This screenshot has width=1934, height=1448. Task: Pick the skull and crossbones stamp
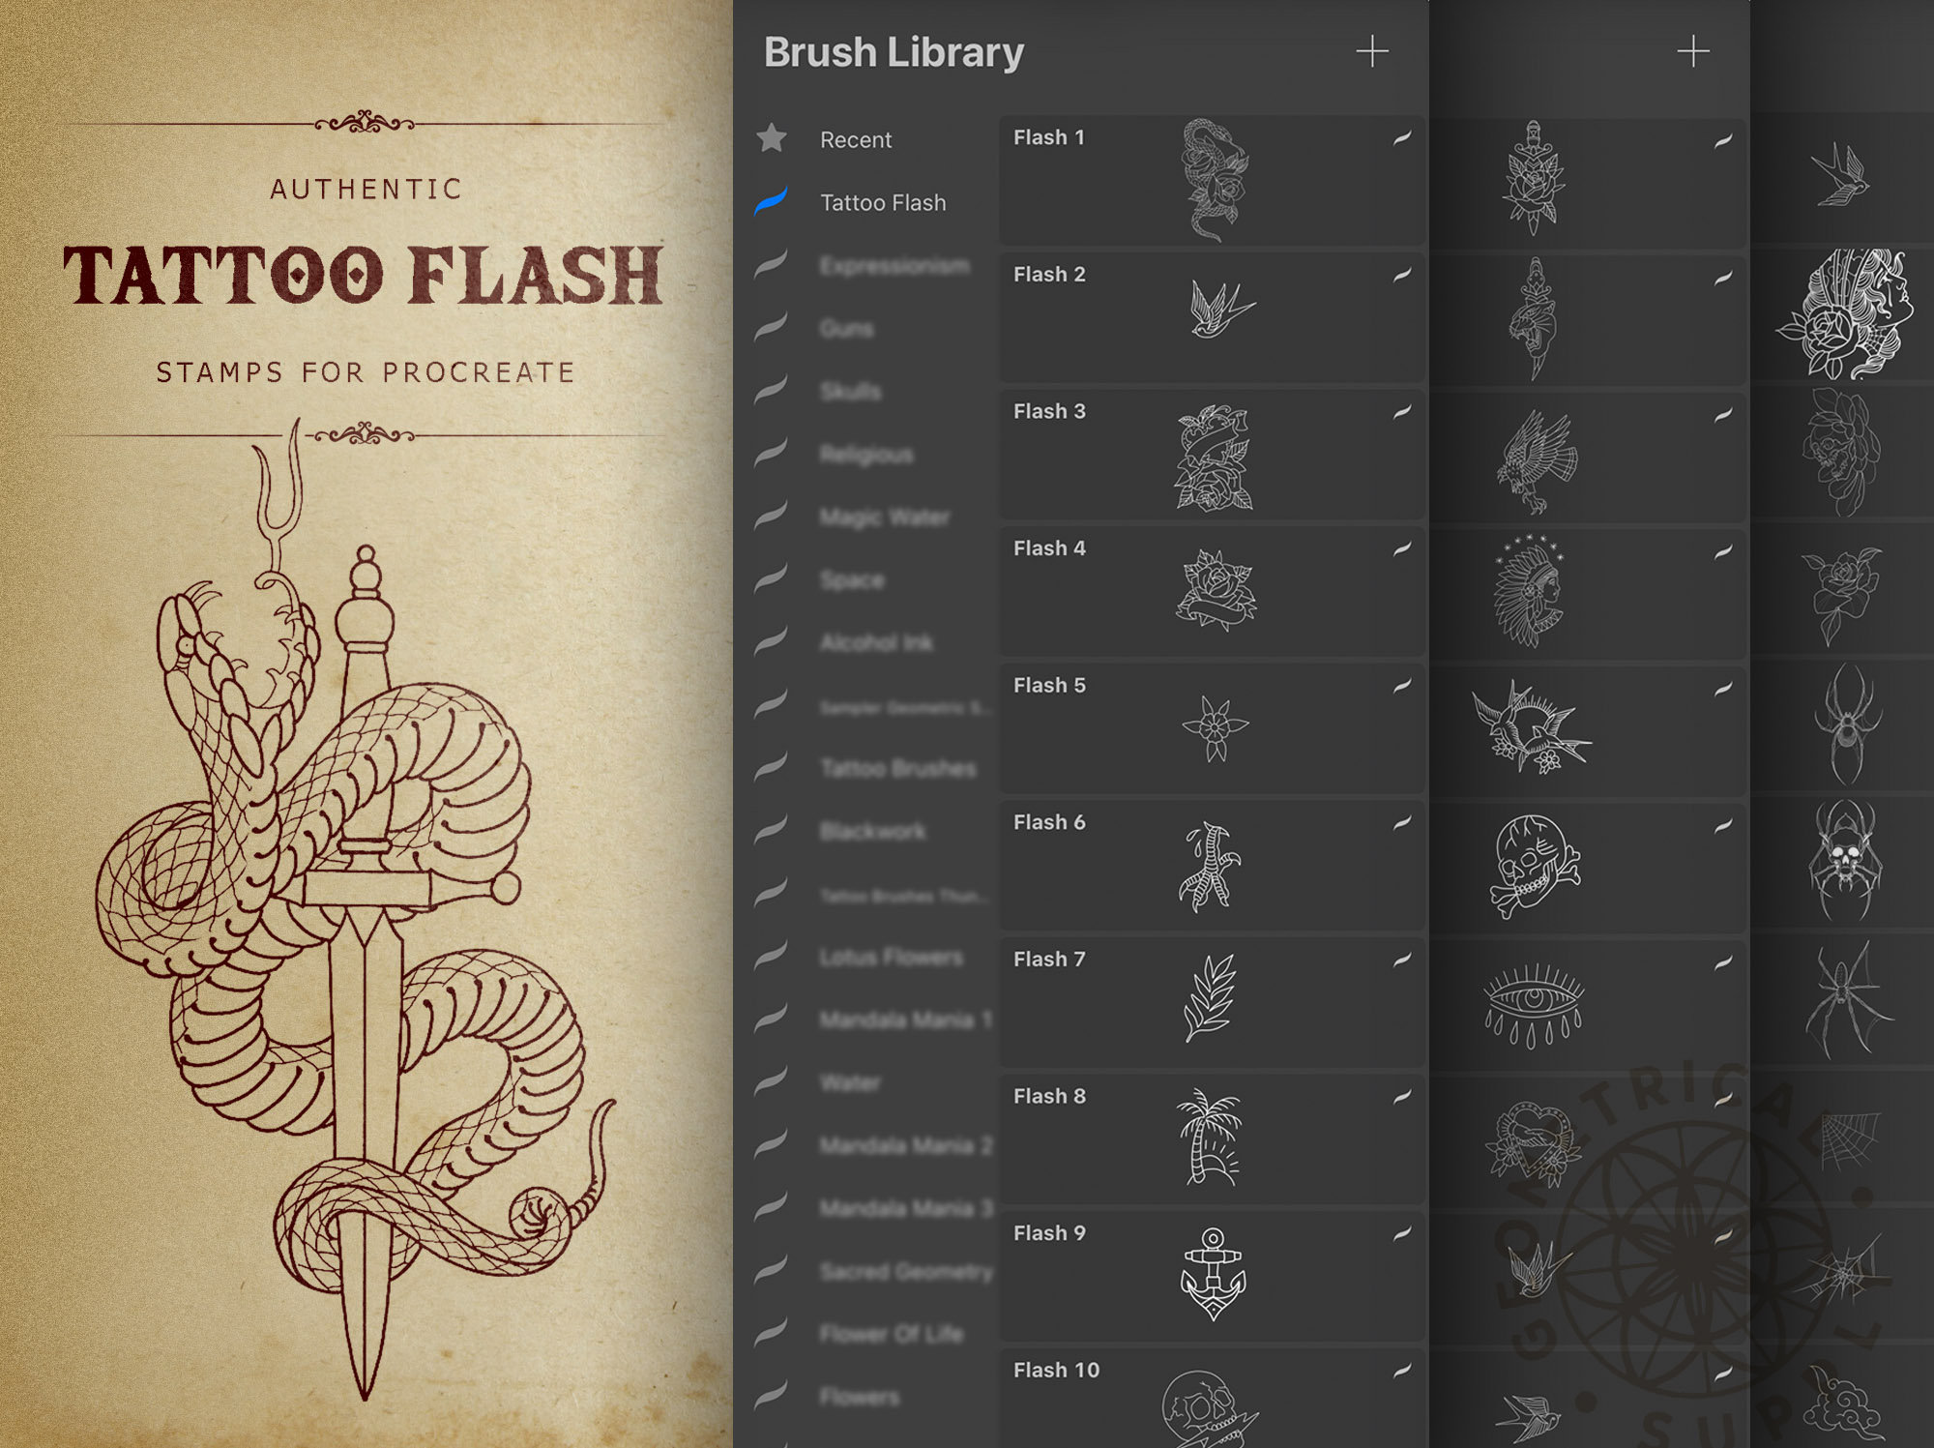1536,866
